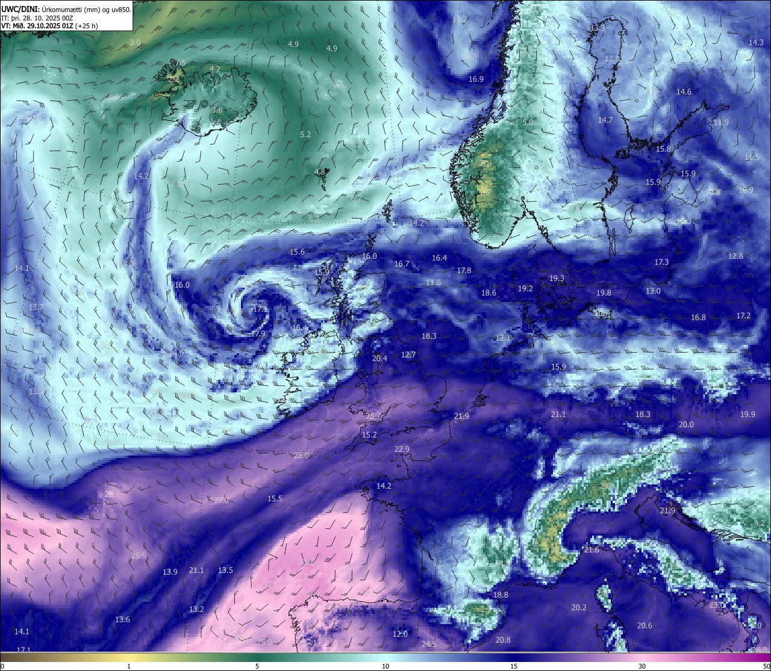Click the legend tick label 5
The image size is (771, 671).
click(x=257, y=666)
